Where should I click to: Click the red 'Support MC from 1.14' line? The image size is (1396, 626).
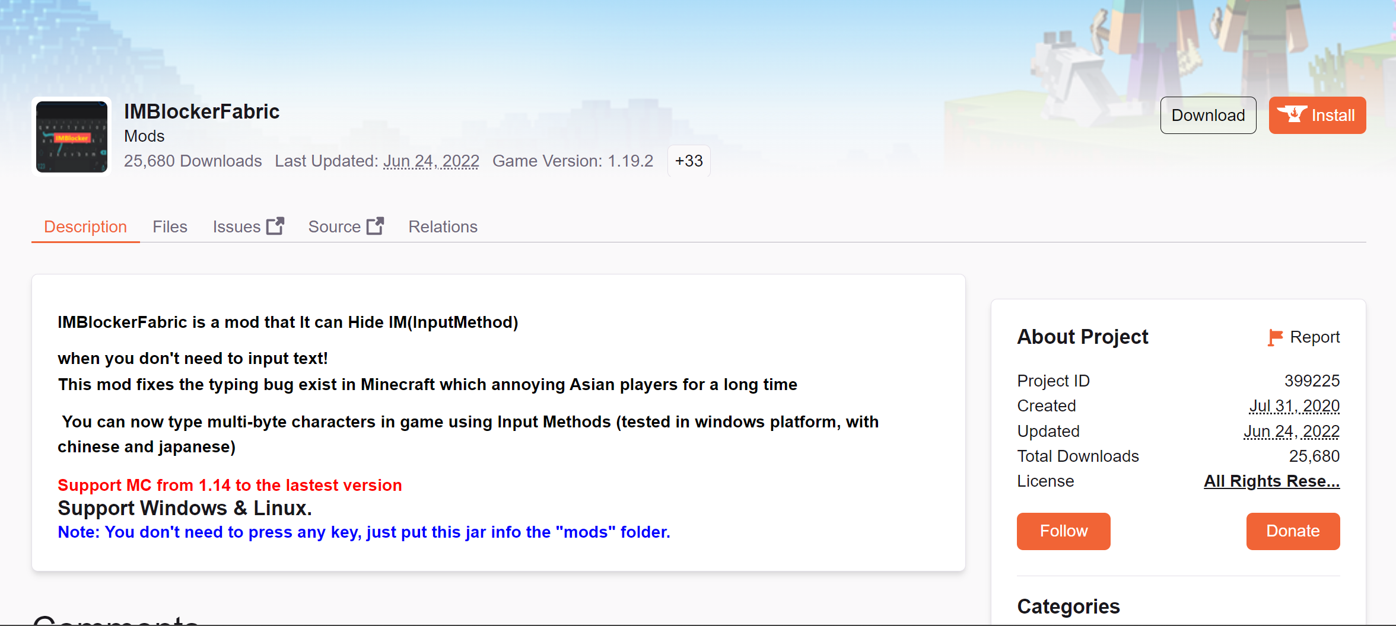click(x=230, y=485)
